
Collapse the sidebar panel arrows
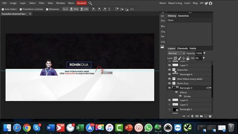[x=163, y=13]
